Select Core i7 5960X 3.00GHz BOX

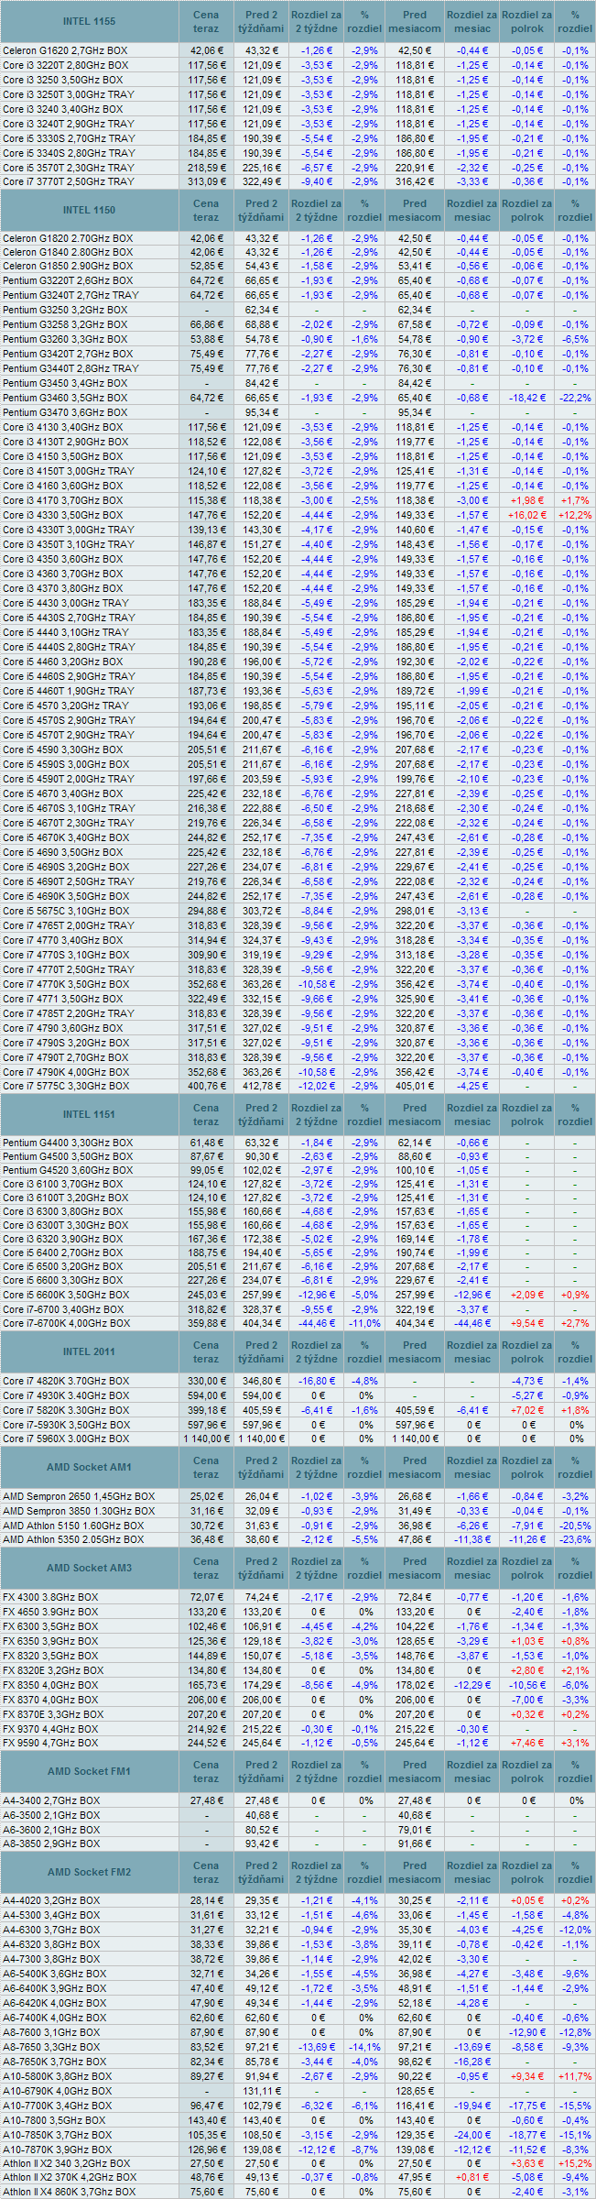66,1439
